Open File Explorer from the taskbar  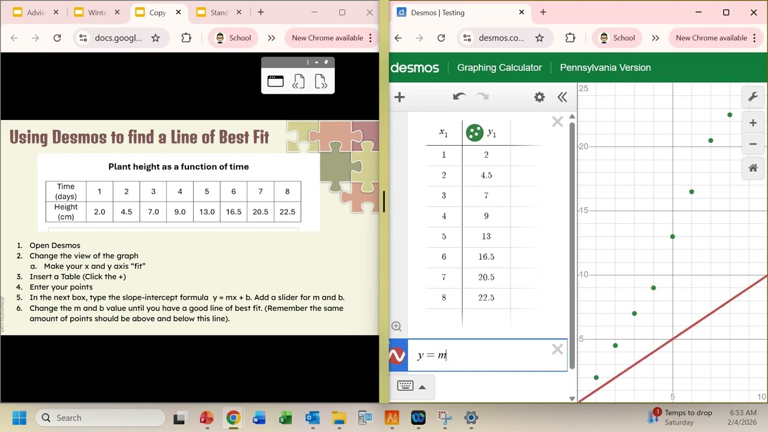[x=339, y=418]
